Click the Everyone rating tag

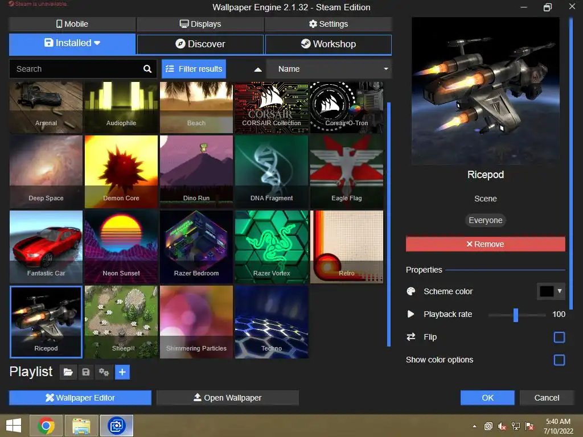pos(485,220)
